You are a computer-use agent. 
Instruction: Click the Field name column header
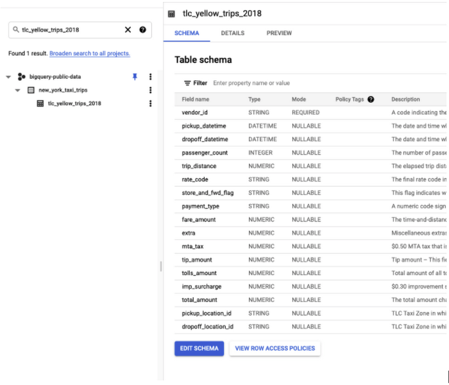(x=196, y=99)
